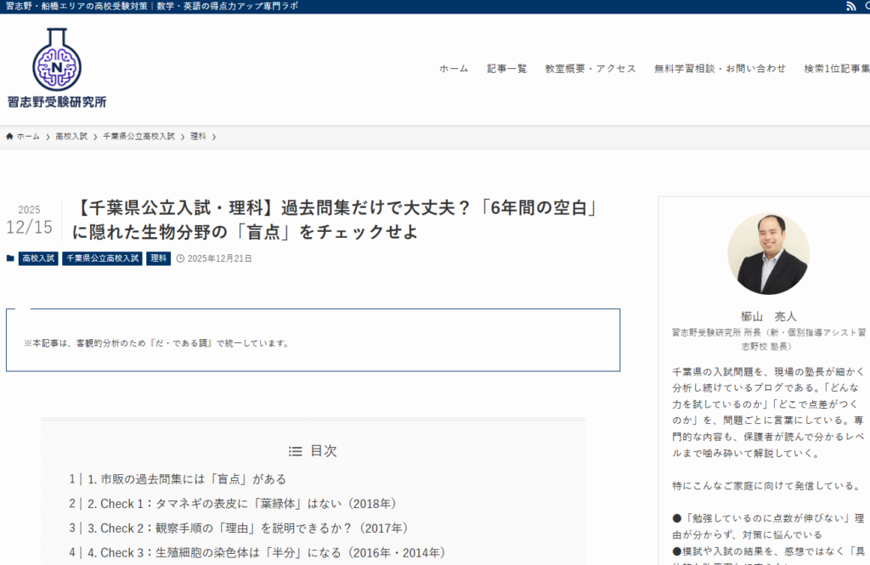This screenshot has width=870, height=565.
Task: Click the list icon beside 目次 heading
Action: pyautogui.click(x=295, y=451)
